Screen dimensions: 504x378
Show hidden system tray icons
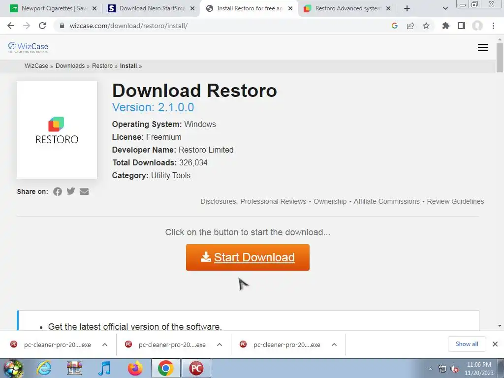coord(430,369)
